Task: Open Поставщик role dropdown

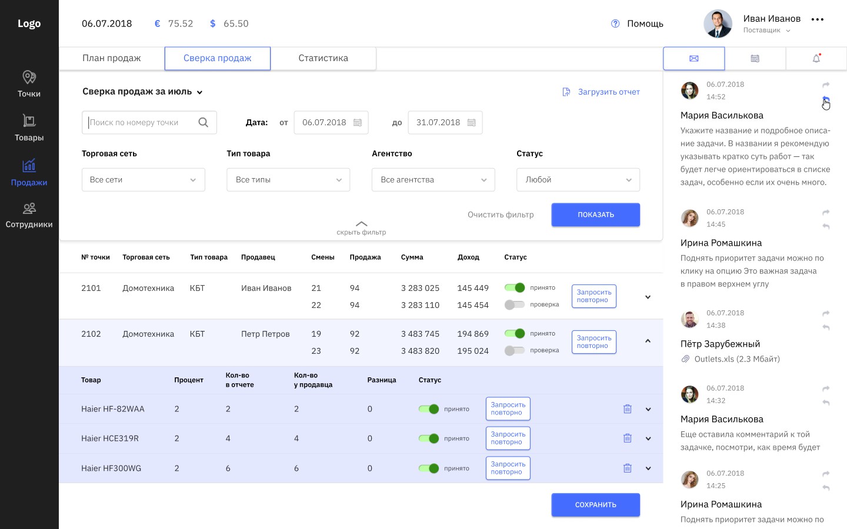Action: point(766,31)
